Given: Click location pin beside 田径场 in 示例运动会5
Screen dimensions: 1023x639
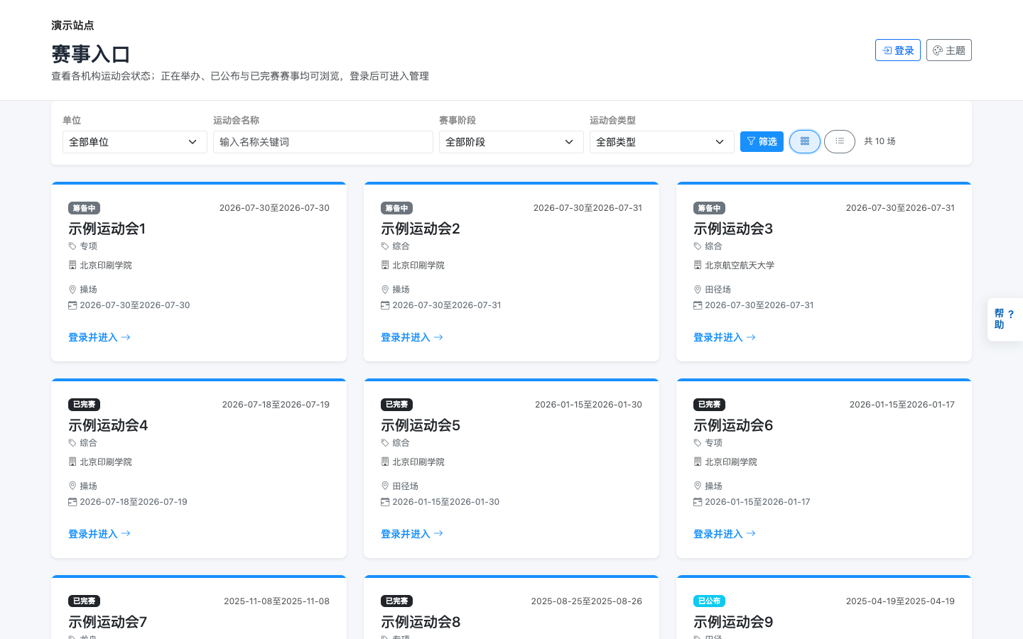Looking at the screenshot, I should tap(385, 486).
